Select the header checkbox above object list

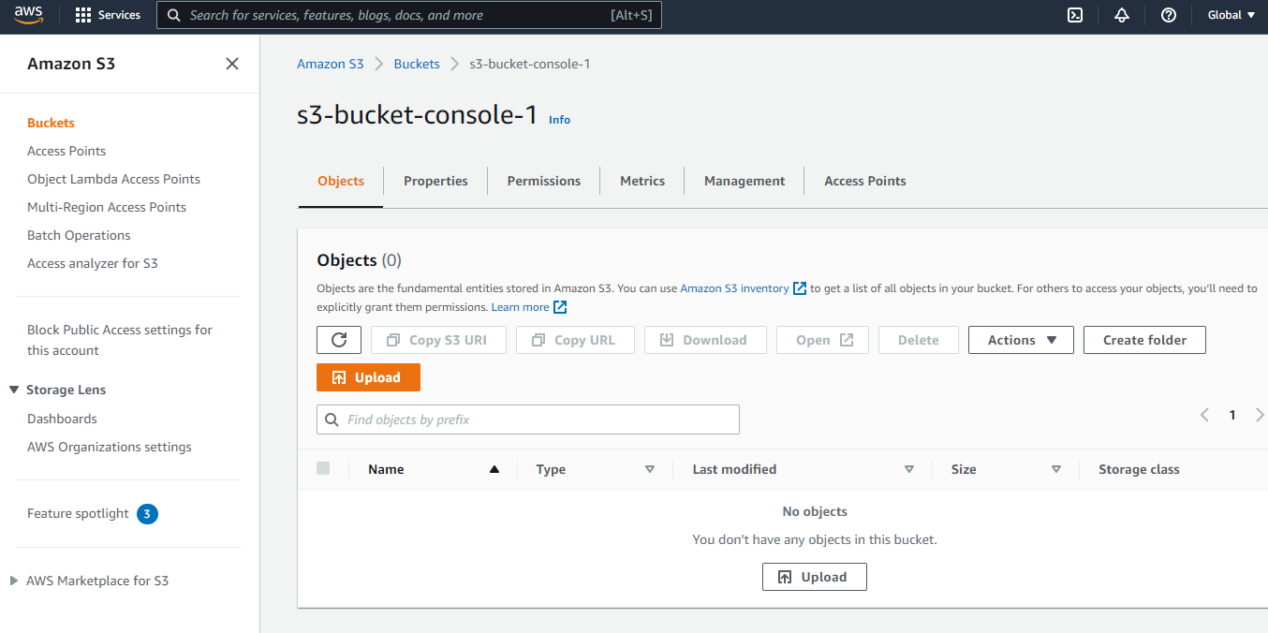(322, 468)
